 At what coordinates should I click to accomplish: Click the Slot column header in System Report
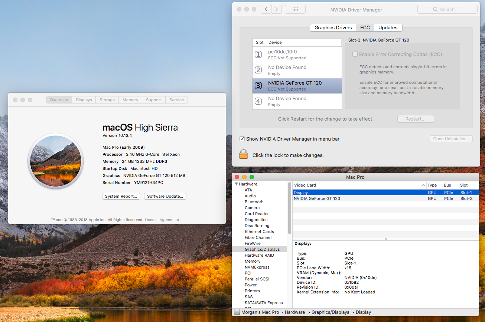click(469, 185)
